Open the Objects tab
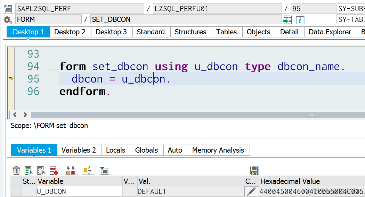 coord(258,32)
